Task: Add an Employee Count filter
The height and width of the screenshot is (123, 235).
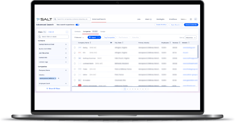Action: click(x=66, y=83)
